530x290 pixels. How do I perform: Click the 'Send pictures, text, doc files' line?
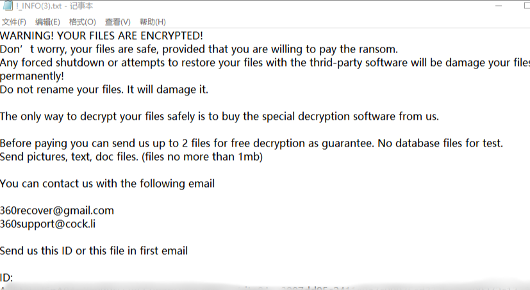tap(131, 157)
